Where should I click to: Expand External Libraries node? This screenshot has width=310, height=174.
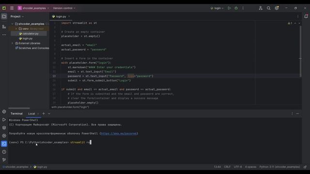pos(12,43)
